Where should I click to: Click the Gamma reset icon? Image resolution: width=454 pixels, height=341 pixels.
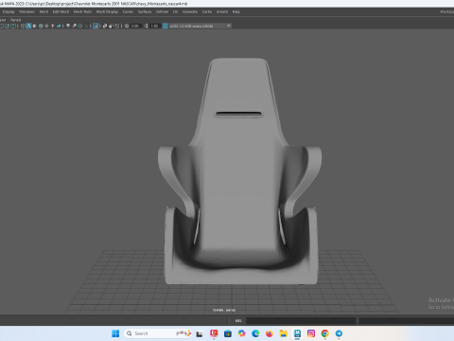tap(146, 26)
